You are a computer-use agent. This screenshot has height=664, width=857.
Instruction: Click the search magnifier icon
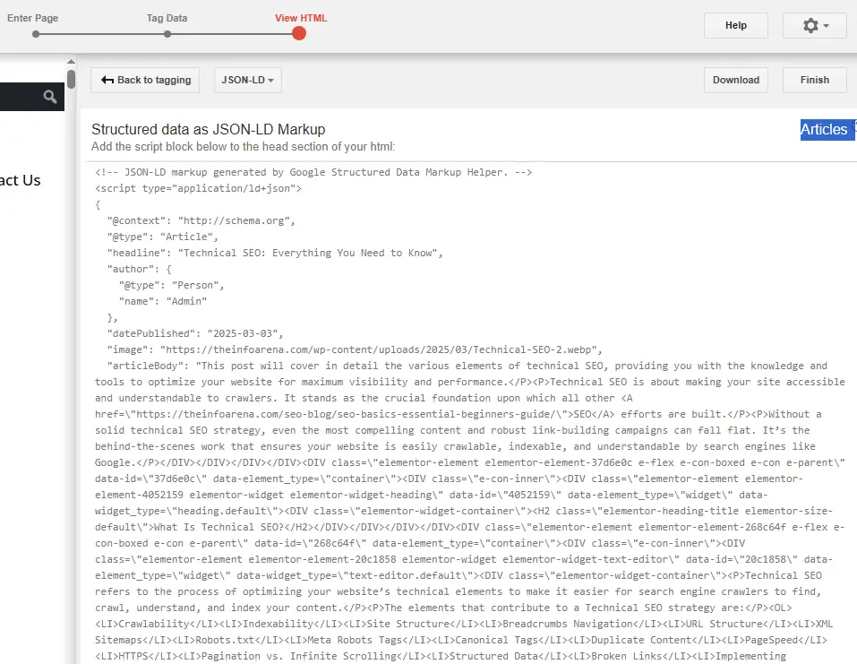pos(50,97)
